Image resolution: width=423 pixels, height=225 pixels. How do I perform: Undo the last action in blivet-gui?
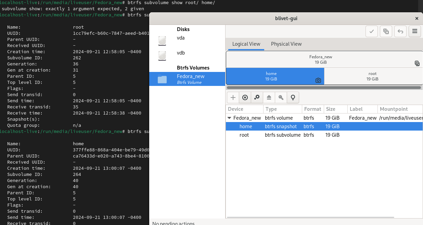tap(400, 31)
